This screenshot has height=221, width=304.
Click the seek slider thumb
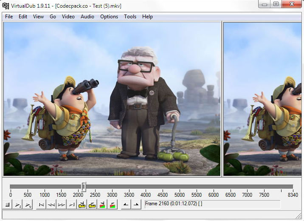(x=83, y=187)
